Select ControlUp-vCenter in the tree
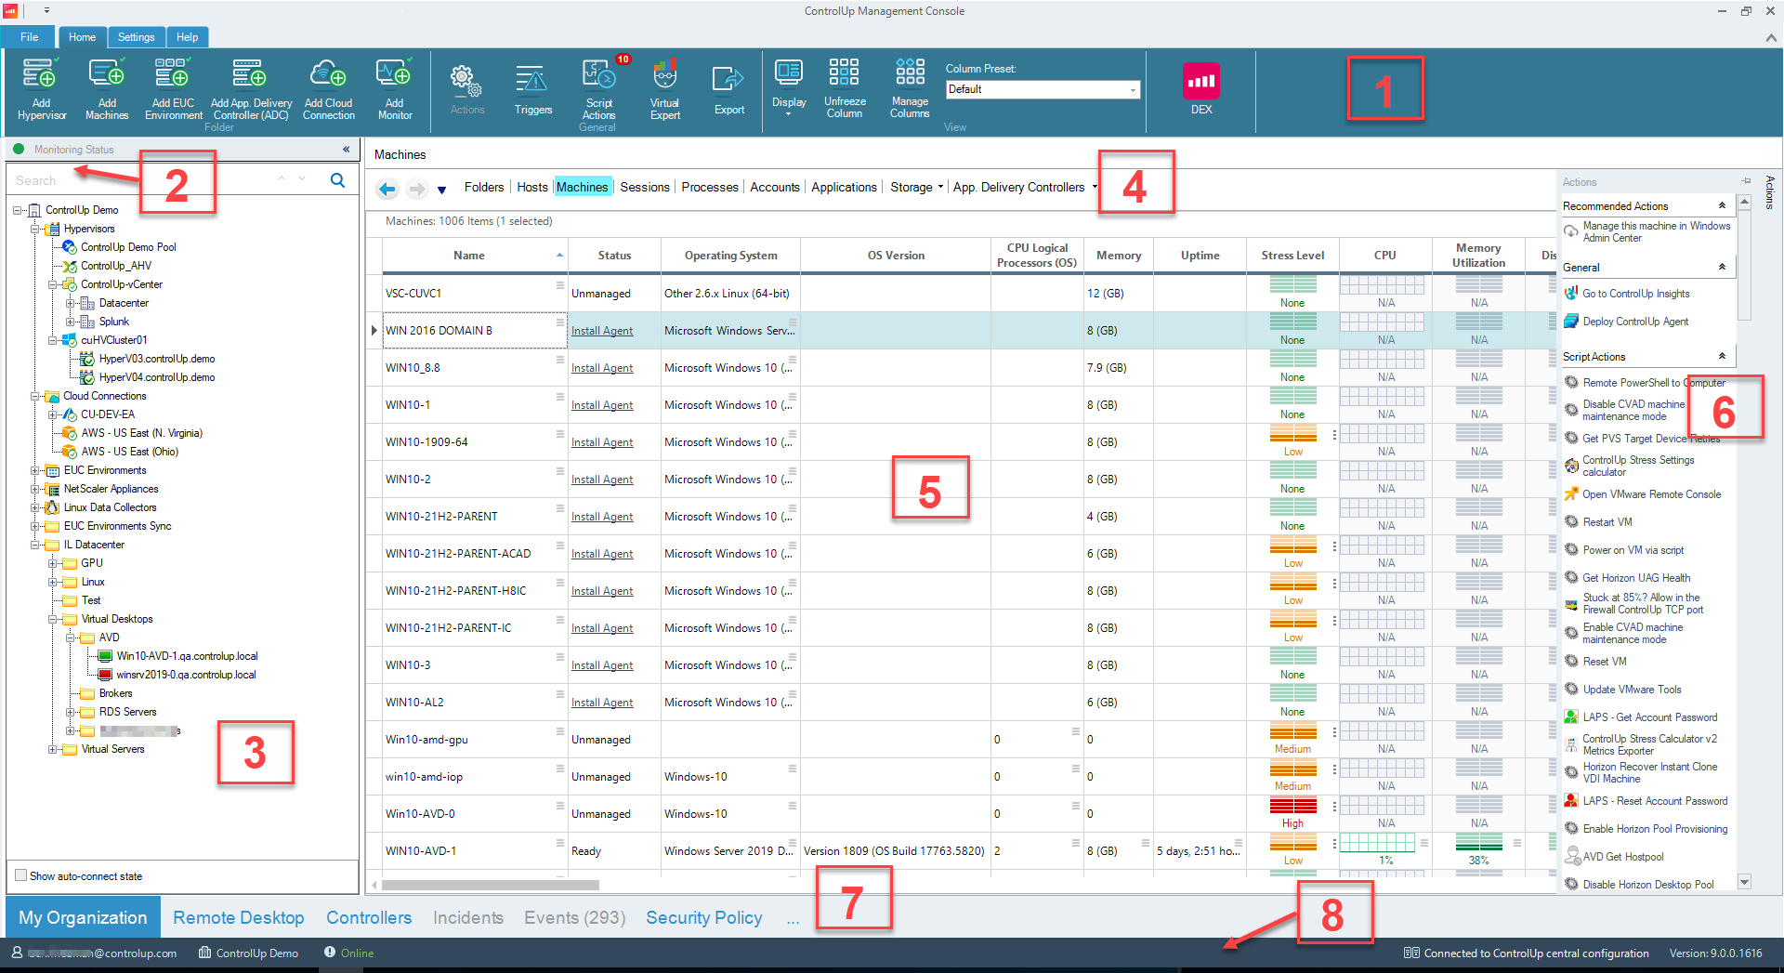Viewport: 1784px width, 973px height. click(121, 284)
